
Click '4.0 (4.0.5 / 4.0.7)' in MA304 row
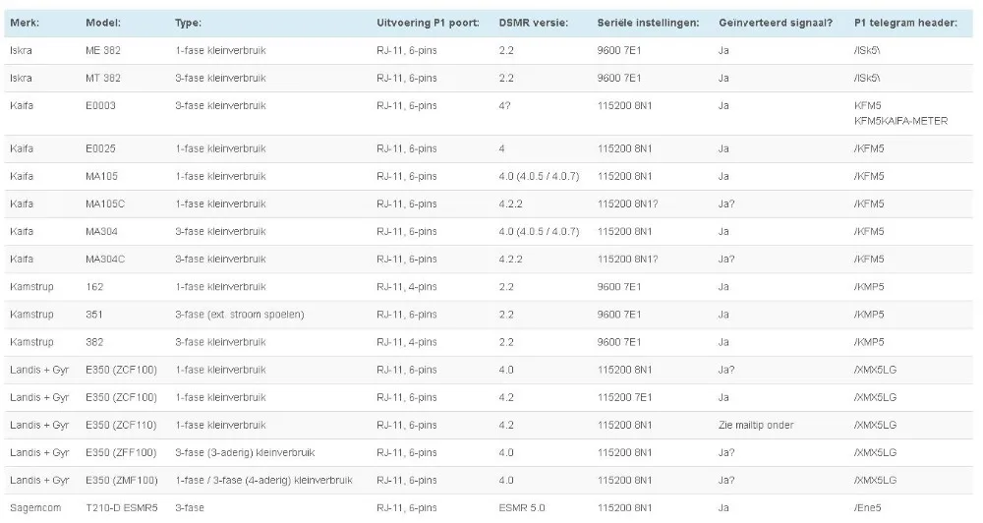click(539, 232)
